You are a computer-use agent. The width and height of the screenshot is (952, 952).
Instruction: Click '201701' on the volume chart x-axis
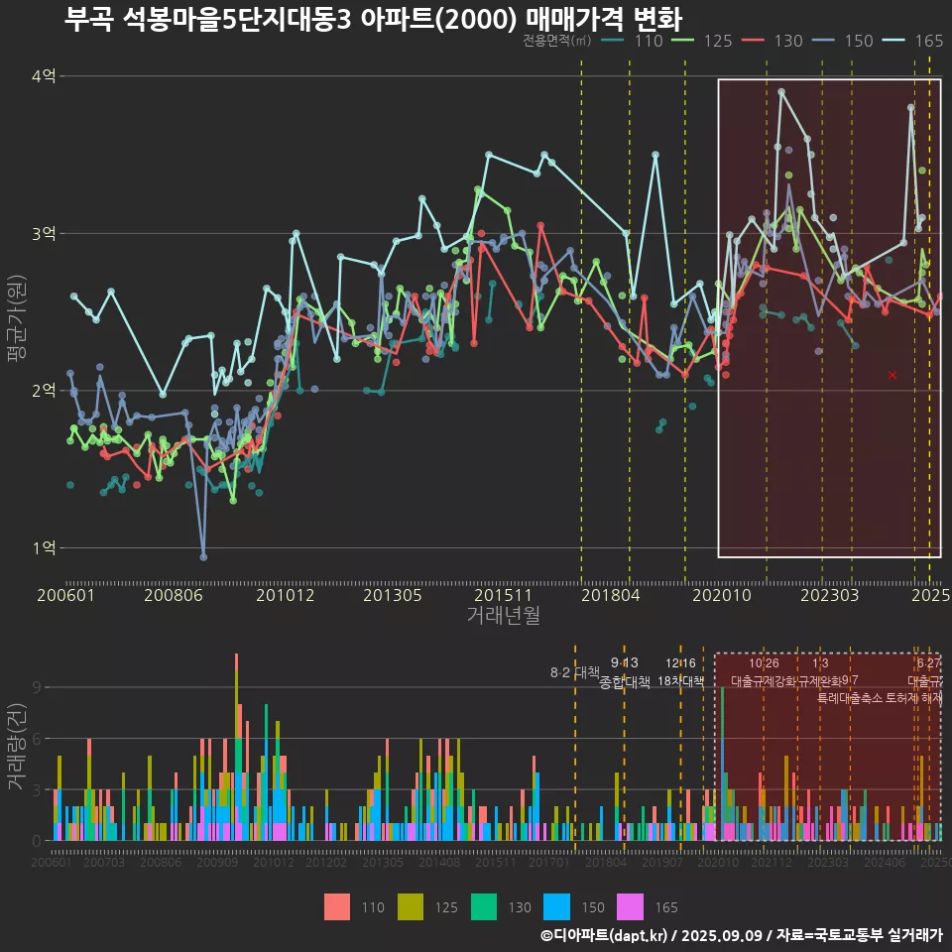(548, 862)
